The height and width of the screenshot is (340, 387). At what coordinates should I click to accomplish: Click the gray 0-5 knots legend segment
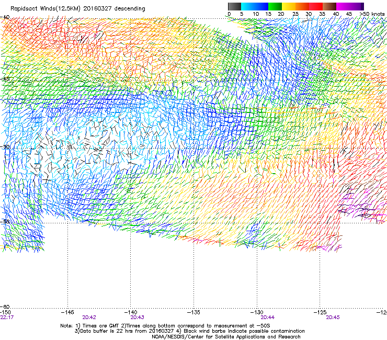coord(234,6)
